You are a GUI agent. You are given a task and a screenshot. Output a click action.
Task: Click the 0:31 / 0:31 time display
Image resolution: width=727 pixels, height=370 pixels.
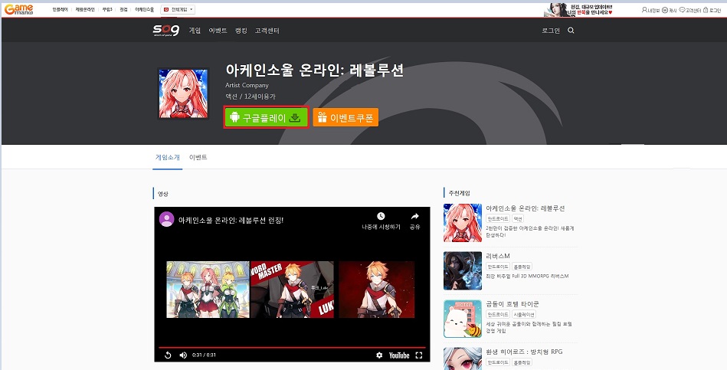point(204,355)
